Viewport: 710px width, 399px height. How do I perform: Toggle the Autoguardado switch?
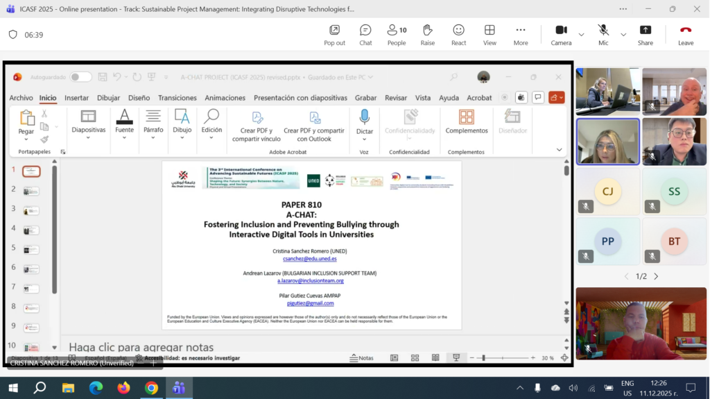[x=80, y=77]
